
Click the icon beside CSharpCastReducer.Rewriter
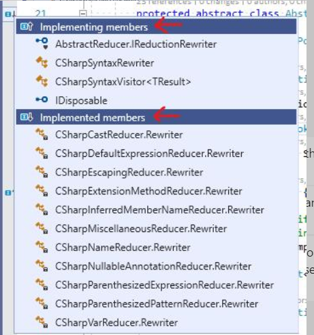pyautogui.click(x=42, y=134)
